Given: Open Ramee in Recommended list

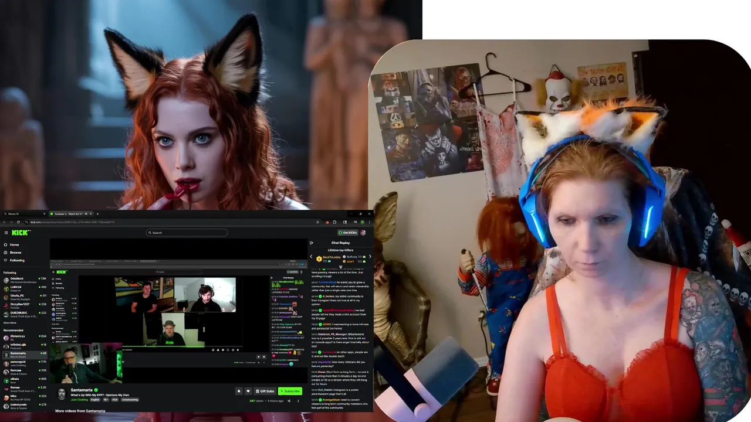Looking at the screenshot, I should [25, 388].
